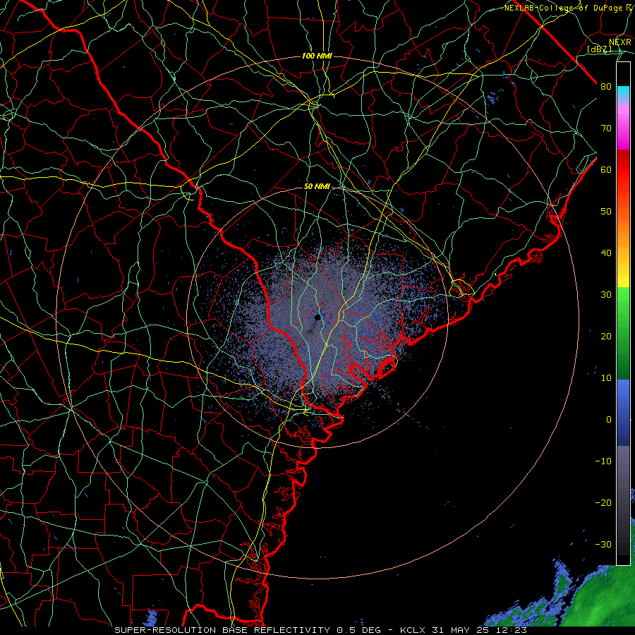The image size is (635, 635).
Task: Click the '50 NMI' range ring label
Action: [x=317, y=187]
